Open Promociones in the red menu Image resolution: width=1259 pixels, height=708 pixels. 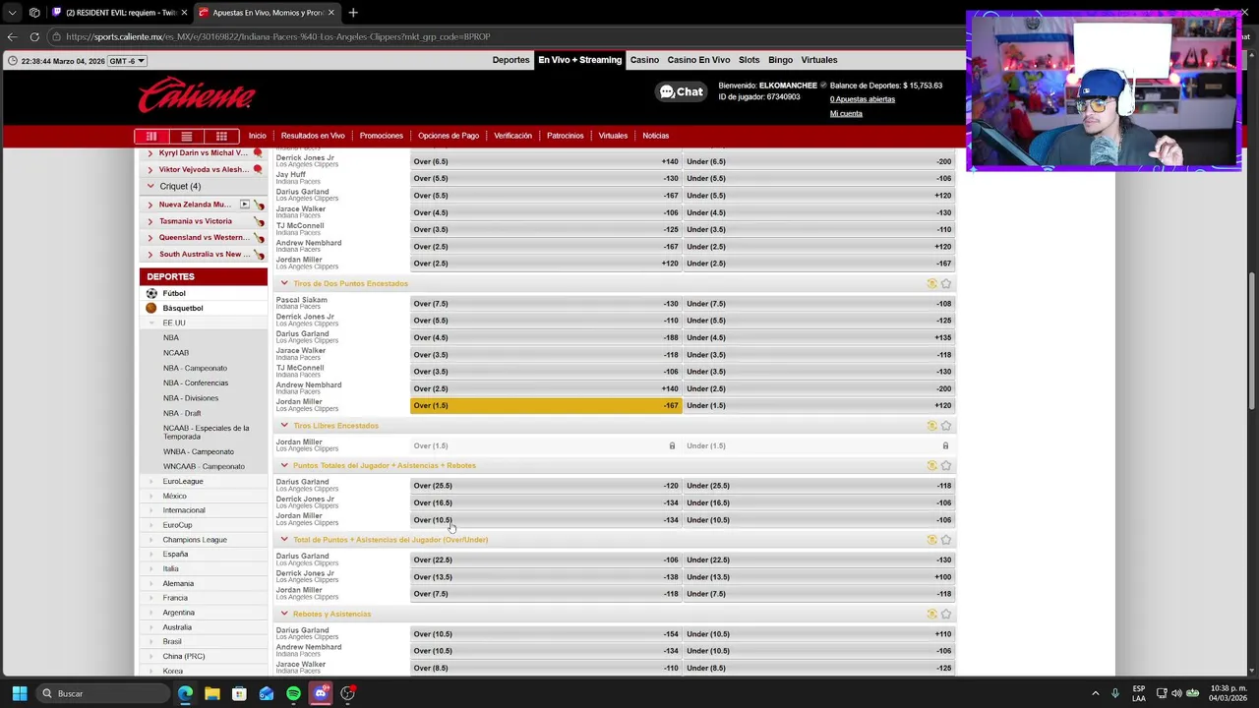click(381, 136)
